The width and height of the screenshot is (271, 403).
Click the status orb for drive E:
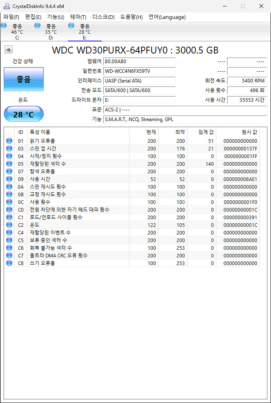(x=71, y=25)
